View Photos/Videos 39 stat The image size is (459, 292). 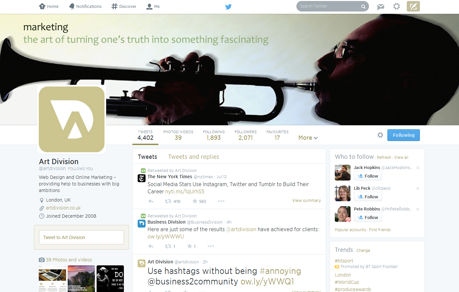178,135
